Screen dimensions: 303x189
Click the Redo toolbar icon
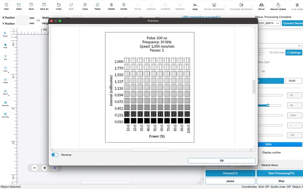[x=71, y=6]
